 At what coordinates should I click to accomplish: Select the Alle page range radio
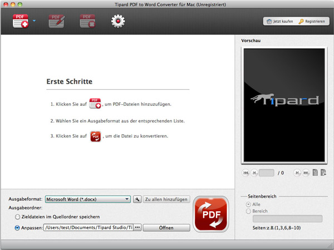248,204
